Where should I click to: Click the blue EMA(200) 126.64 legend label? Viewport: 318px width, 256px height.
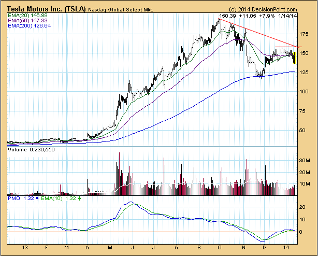(27, 26)
